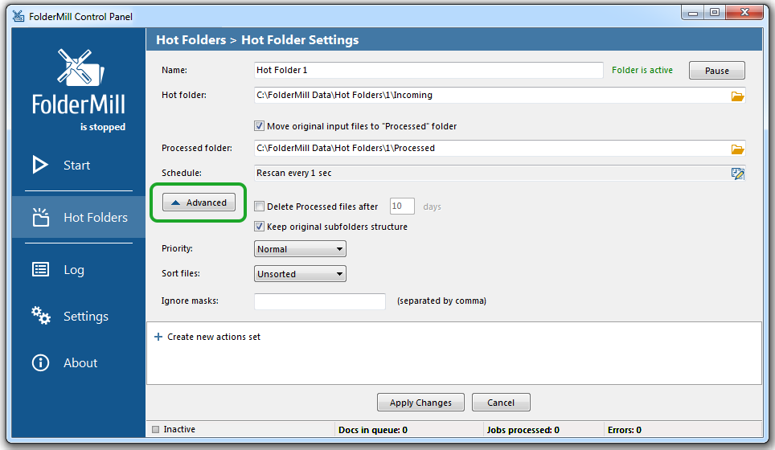Viewport: 775px width, 450px height.
Task: Minimize the FolderMill Control Panel window
Action: [693, 12]
